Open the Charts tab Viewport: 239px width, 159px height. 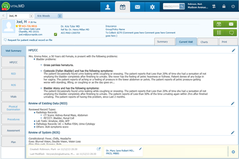pos(208,42)
